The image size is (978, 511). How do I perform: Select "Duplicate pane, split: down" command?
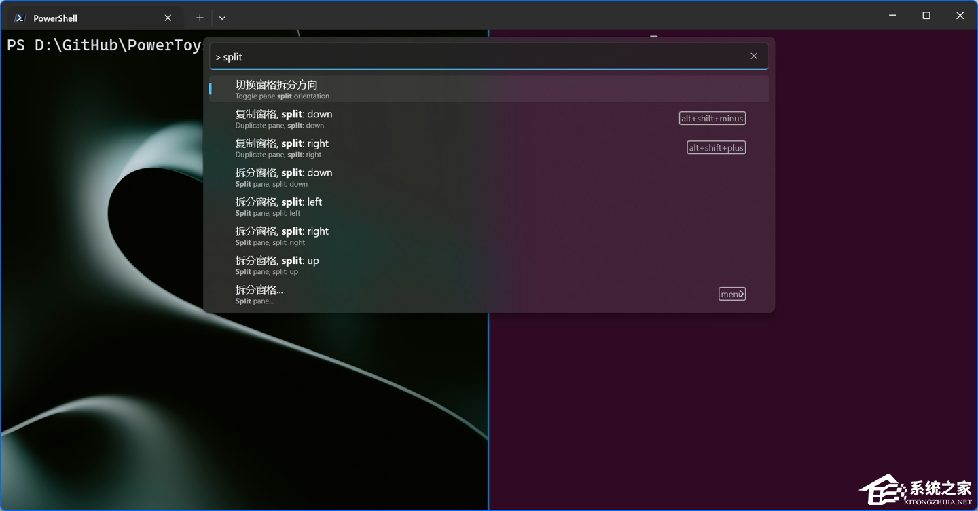(489, 118)
